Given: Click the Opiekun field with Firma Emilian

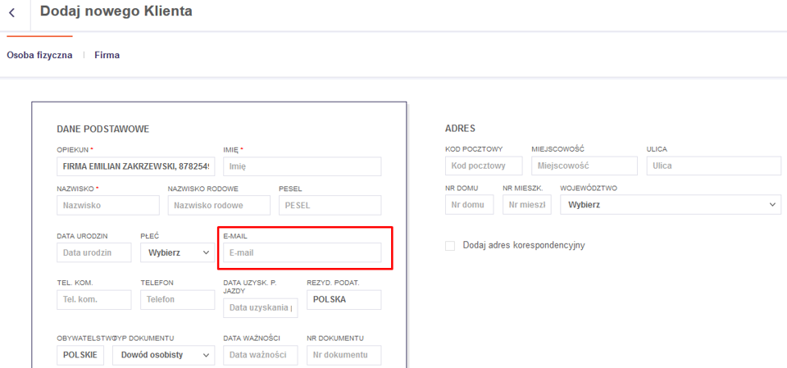Looking at the screenshot, I should coord(135,166).
